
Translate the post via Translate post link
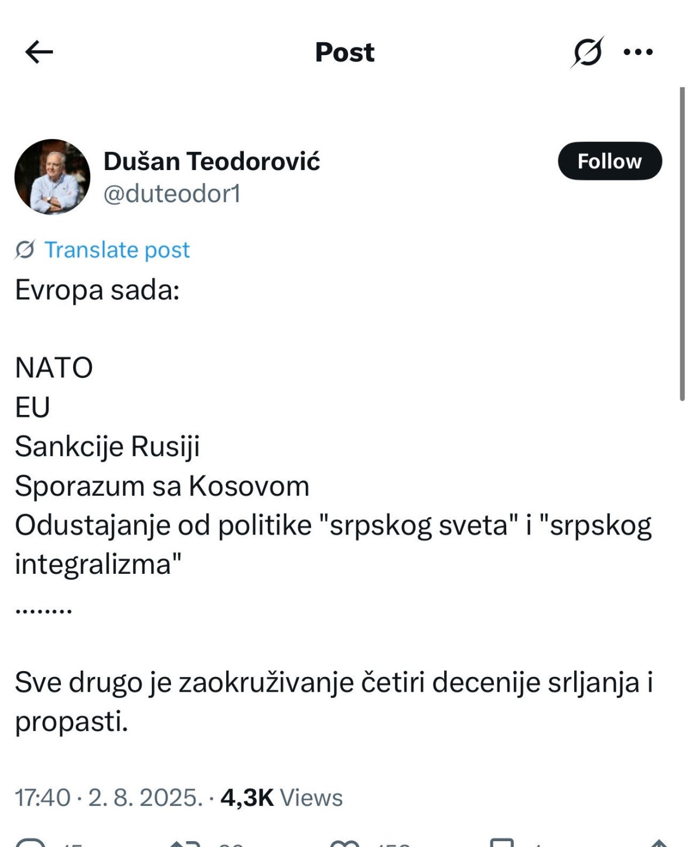pyautogui.click(x=117, y=250)
